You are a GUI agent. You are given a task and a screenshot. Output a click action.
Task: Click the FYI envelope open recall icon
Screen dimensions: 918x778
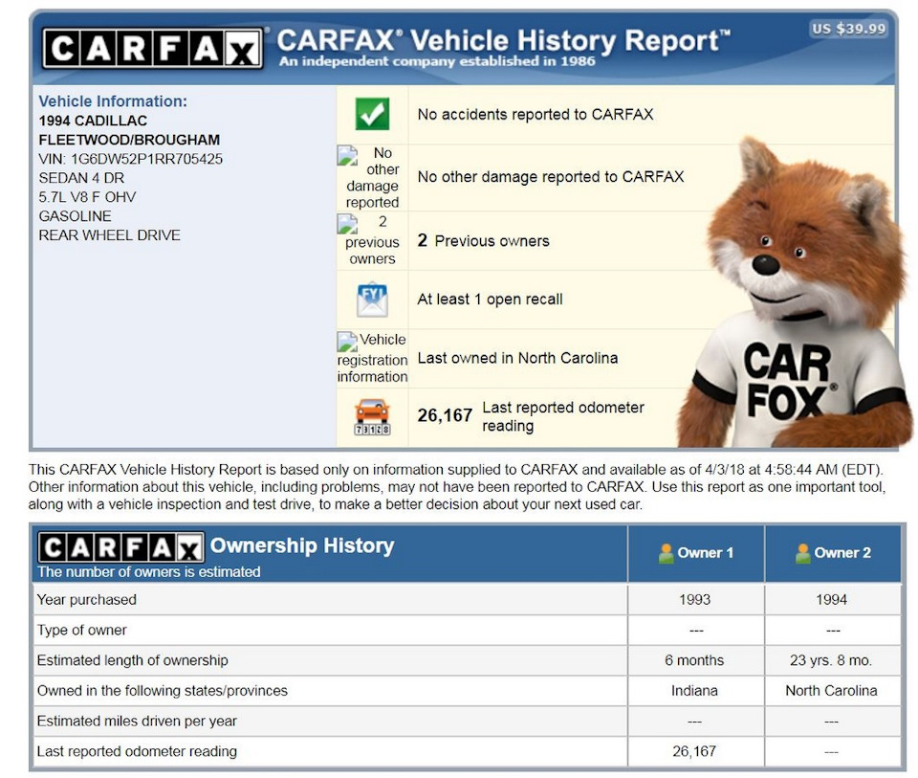(372, 300)
